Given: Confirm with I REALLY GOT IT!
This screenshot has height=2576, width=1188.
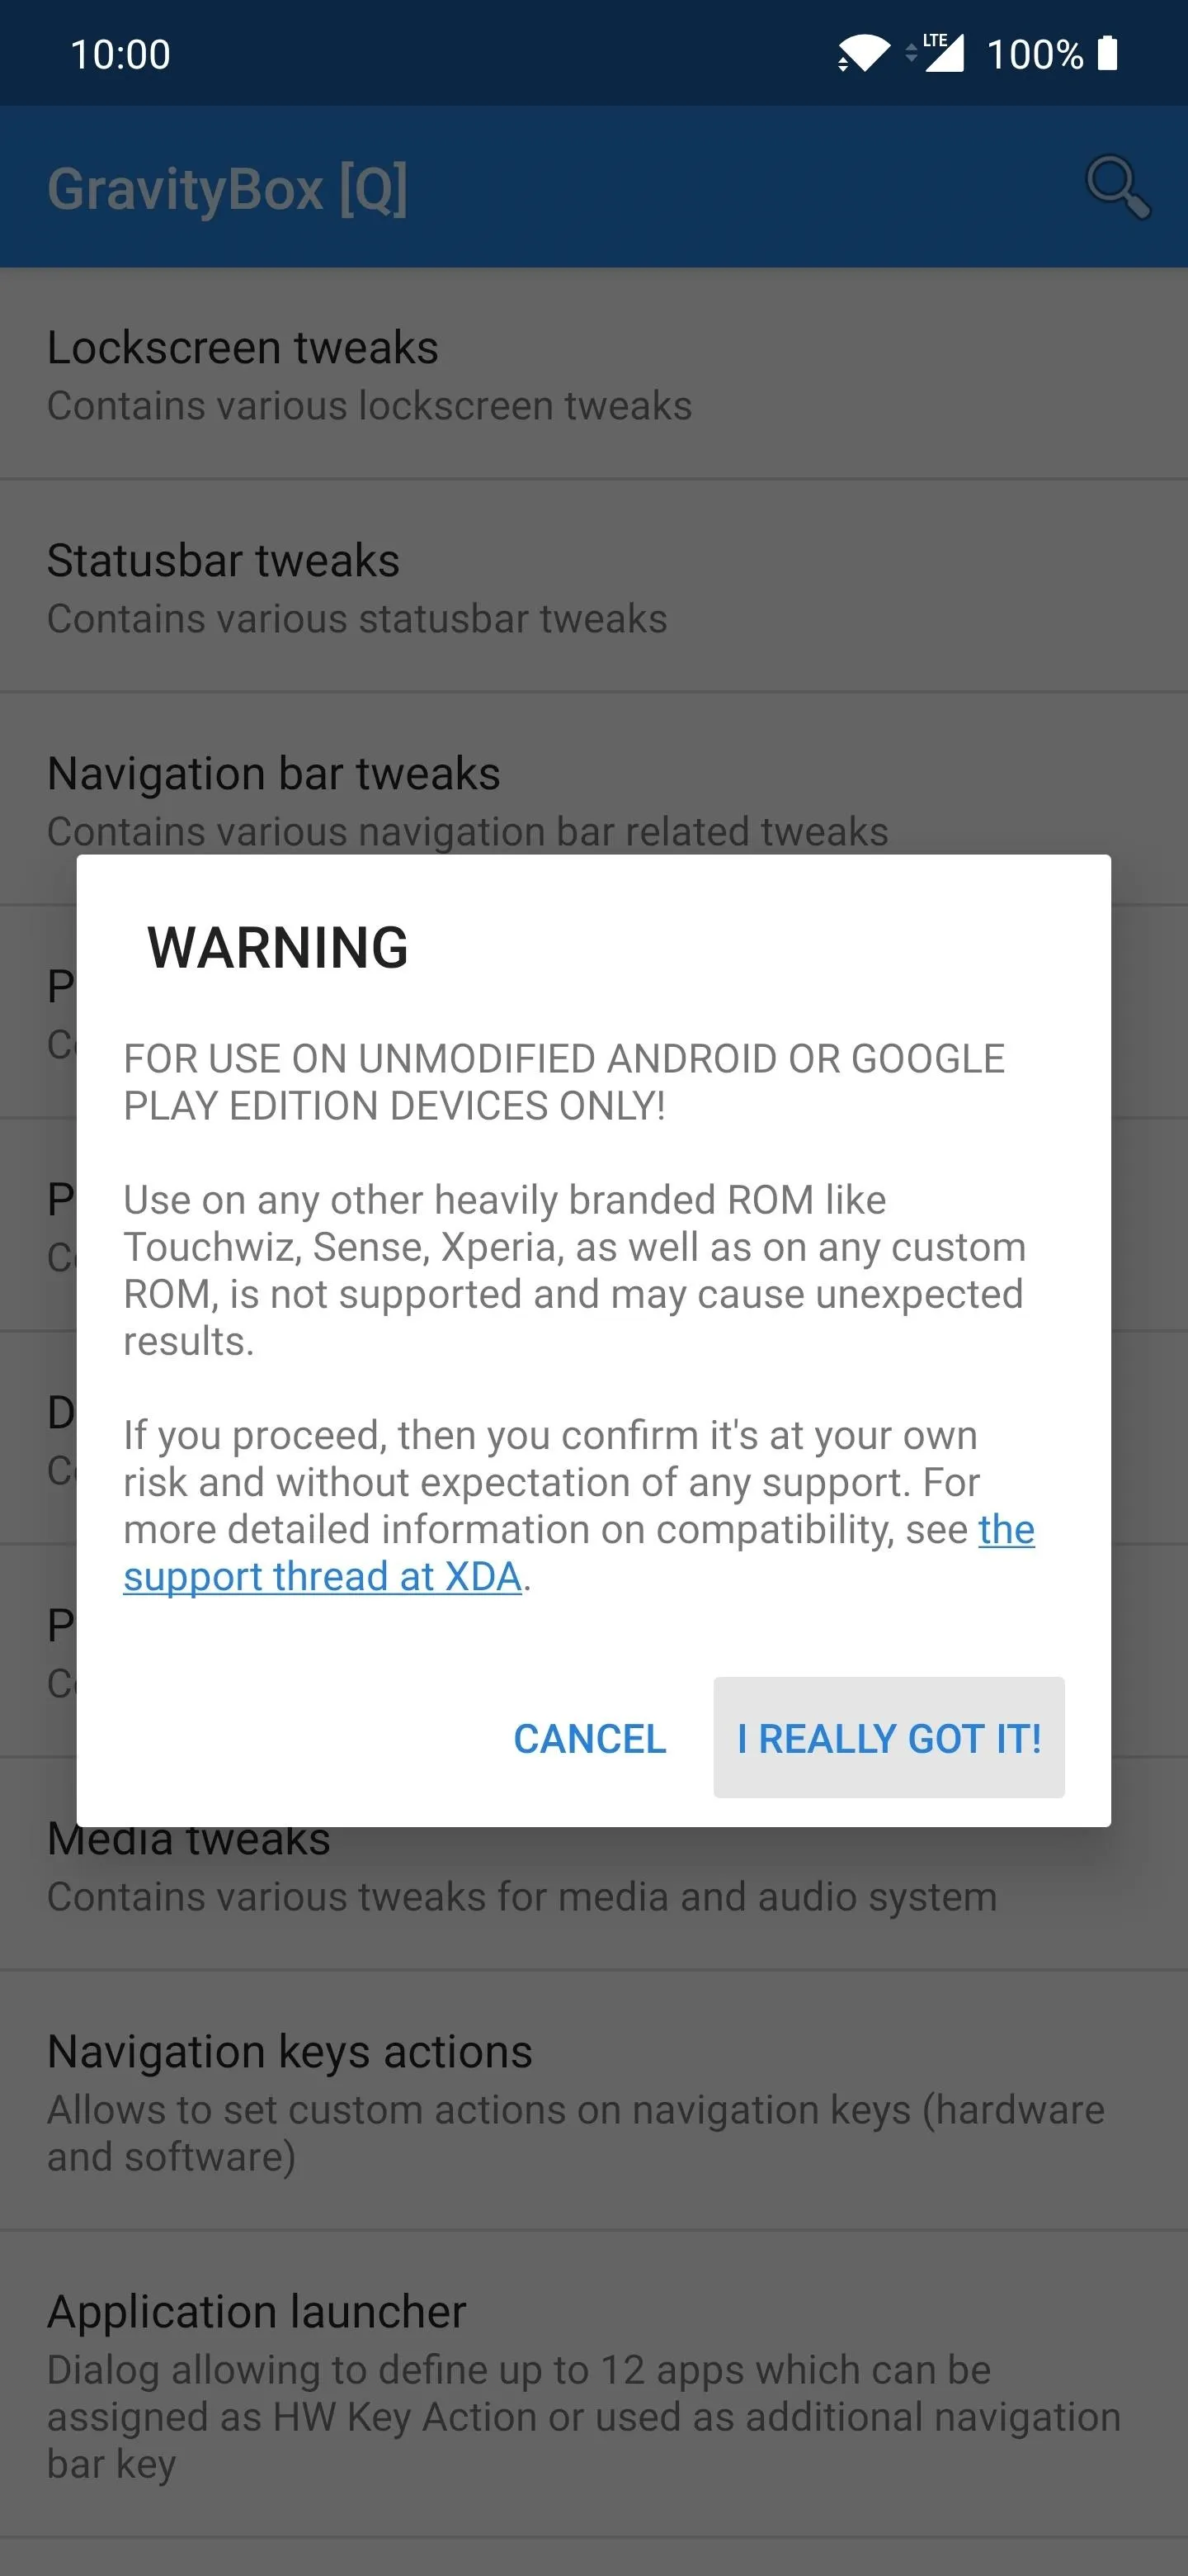Looking at the screenshot, I should [x=889, y=1738].
